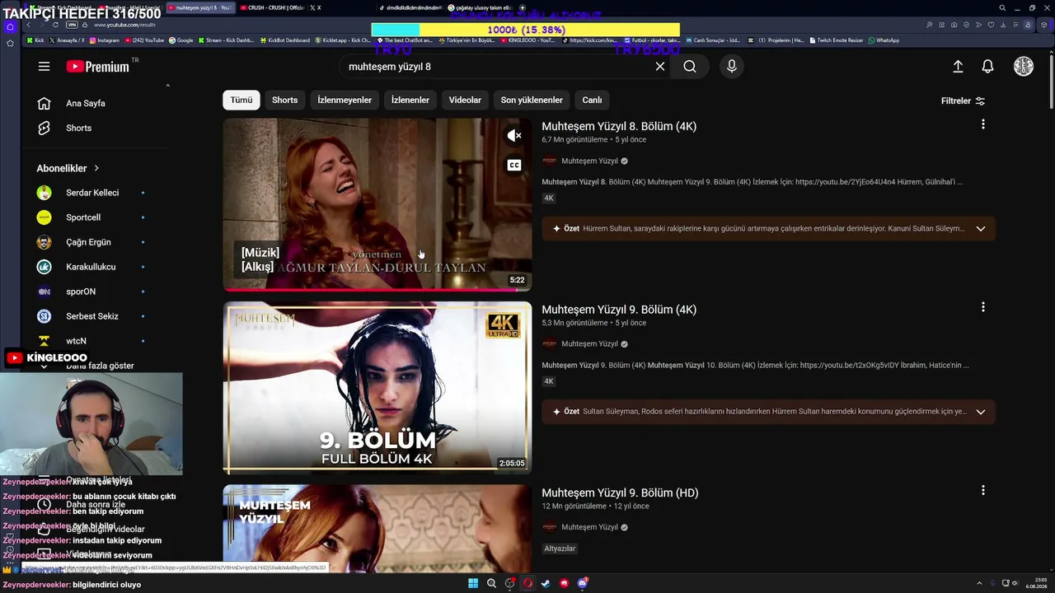Open the 9. Bölüm Full Bölüm 4K thumbnail
Viewport: 1055px width, 593px height.
point(377,388)
